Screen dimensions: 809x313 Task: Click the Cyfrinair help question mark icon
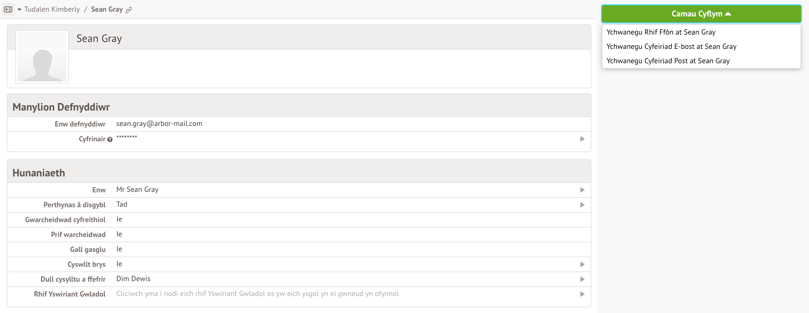point(110,140)
